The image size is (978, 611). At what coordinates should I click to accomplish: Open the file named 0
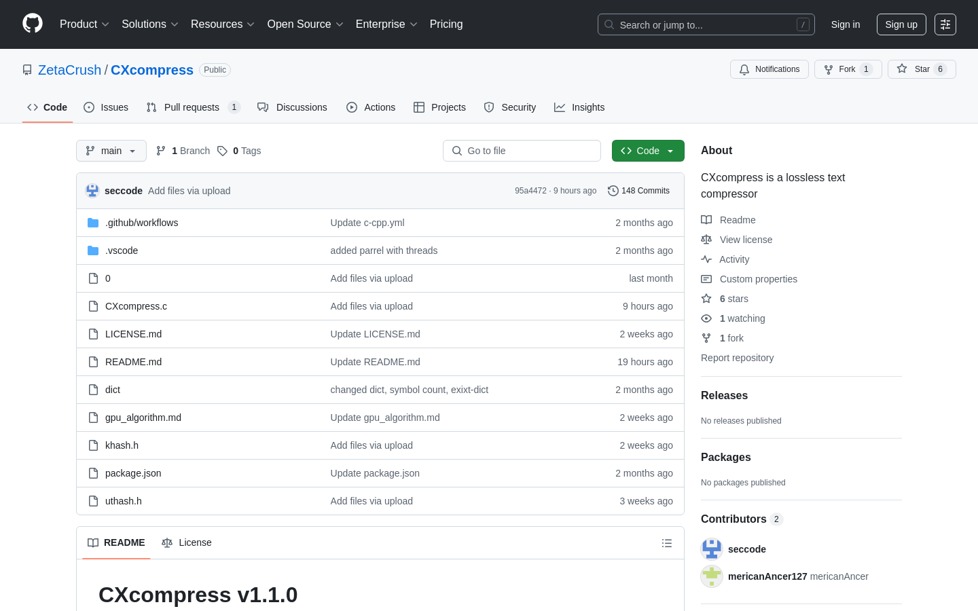(108, 278)
